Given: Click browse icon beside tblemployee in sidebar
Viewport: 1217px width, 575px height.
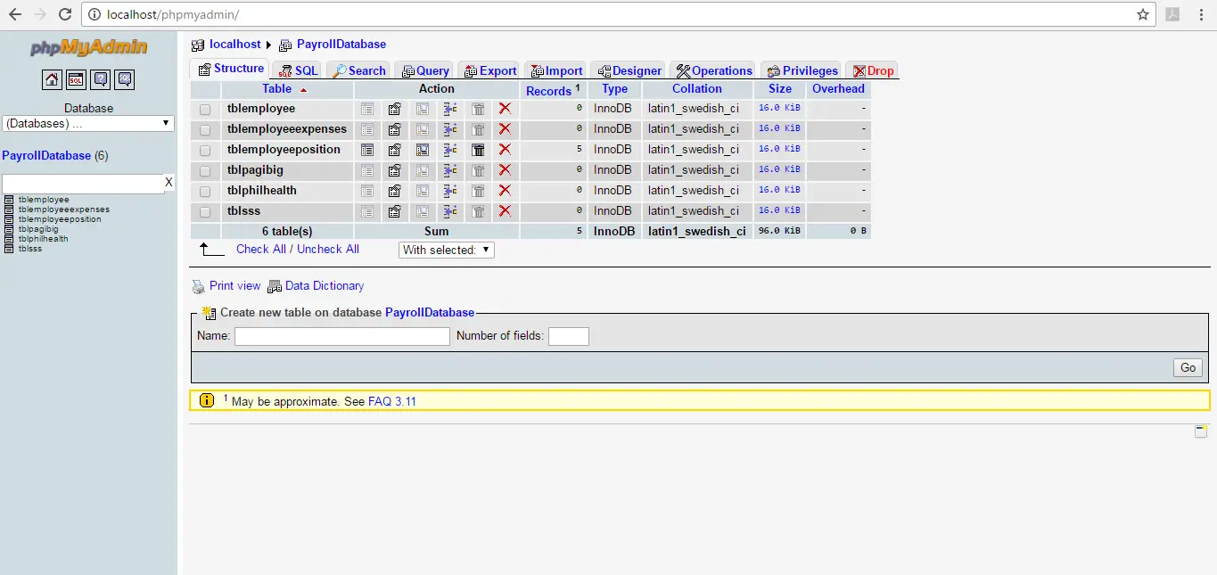Looking at the screenshot, I should point(9,200).
